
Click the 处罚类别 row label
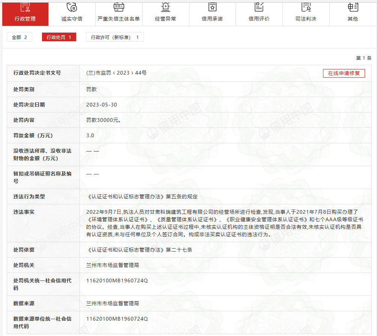coord(24,89)
